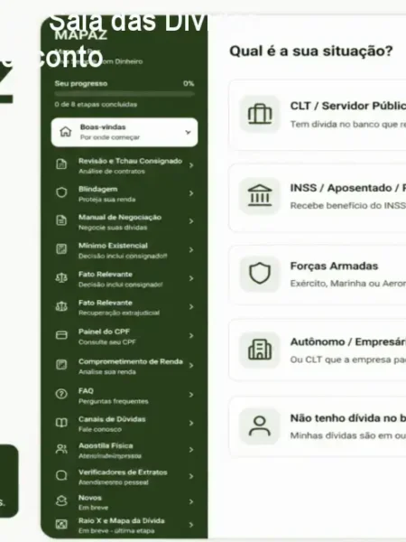Click the page icon for Manual de Negociação
406x542 pixels.
(x=61, y=220)
